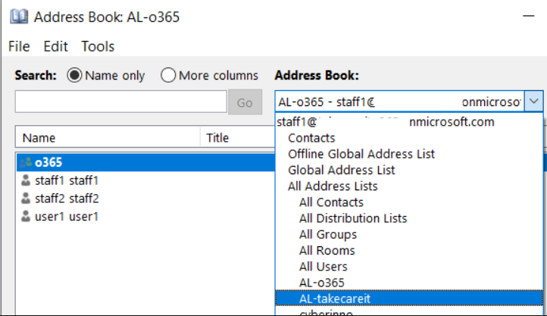Select the staff1@ account header in dropdown
Screen dimensions: 547x316
pos(409,122)
